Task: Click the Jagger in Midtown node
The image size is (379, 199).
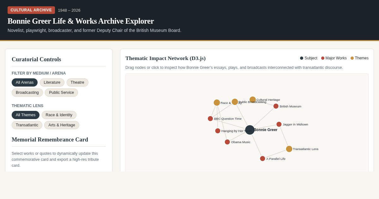Action: tap(279, 124)
